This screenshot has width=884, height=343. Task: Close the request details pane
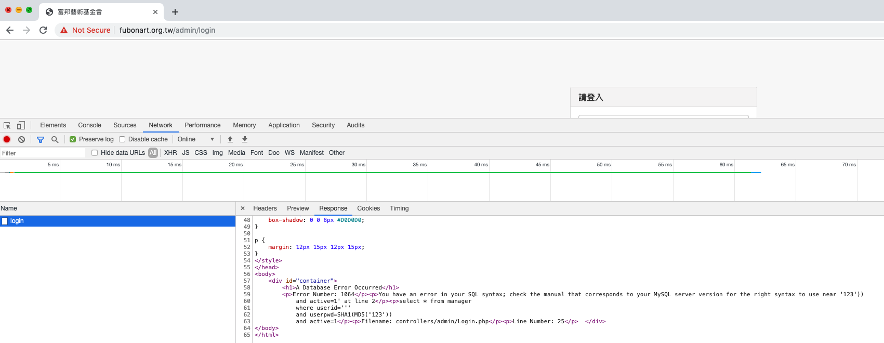coord(243,208)
